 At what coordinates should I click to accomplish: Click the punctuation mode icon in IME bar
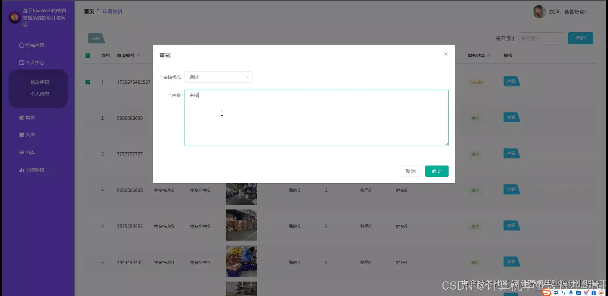click(563, 293)
